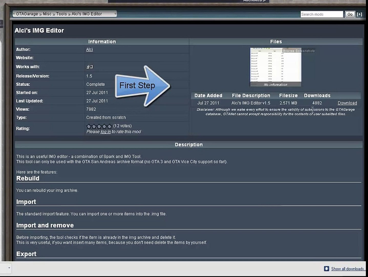Select the '1.5' release version value
The image size is (368, 277).
pos(89,76)
